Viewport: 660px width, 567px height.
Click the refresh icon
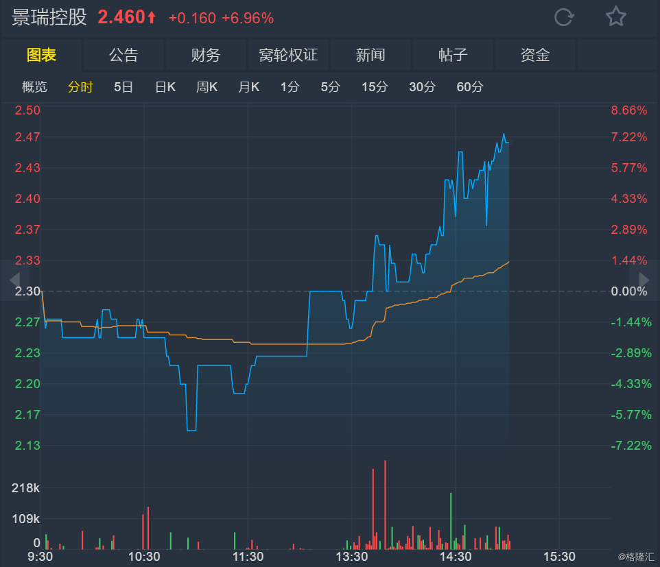[563, 17]
